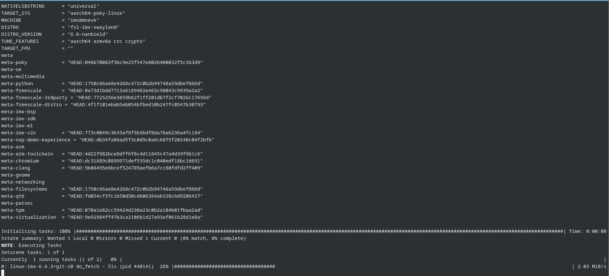Click the Sstate summary line

click(124, 238)
